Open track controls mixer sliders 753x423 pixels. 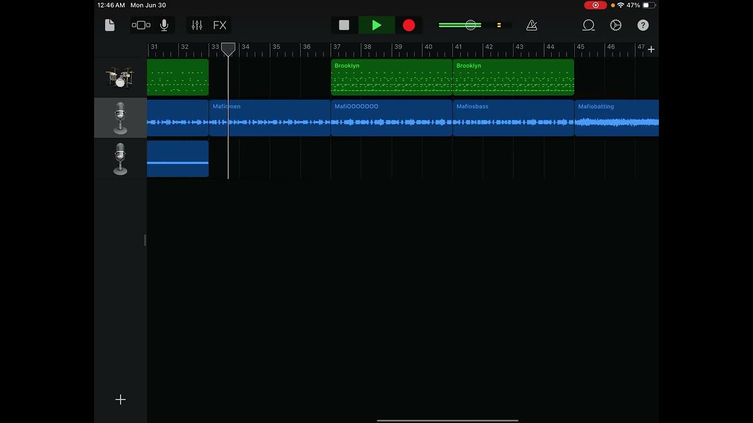click(197, 25)
